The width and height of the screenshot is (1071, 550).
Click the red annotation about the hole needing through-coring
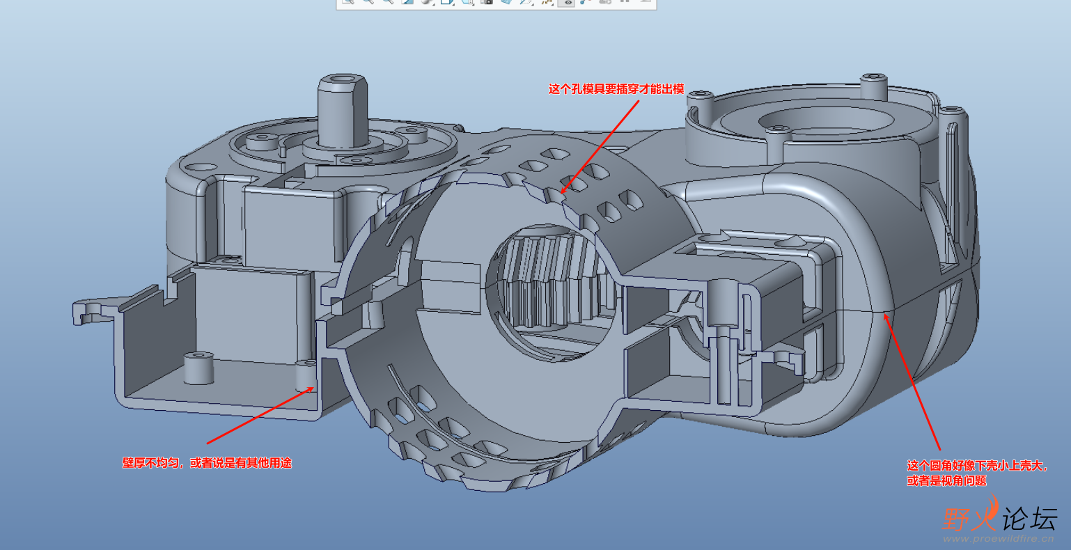click(616, 88)
